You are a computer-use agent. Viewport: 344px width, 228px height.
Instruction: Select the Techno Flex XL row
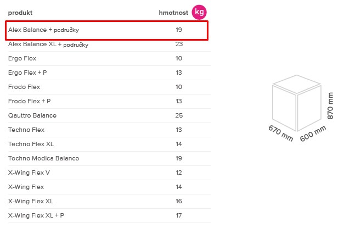click(x=109, y=144)
